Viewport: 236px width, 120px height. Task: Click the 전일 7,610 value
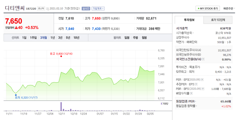click(x=70, y=18)
